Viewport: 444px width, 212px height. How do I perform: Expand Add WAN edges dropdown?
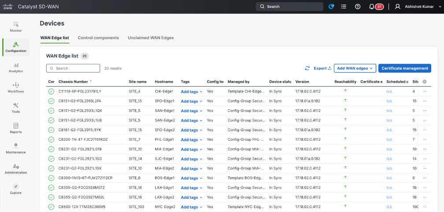pos(355,68)
